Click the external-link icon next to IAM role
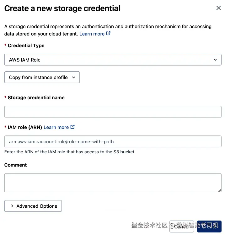 [x=72, y=127]
